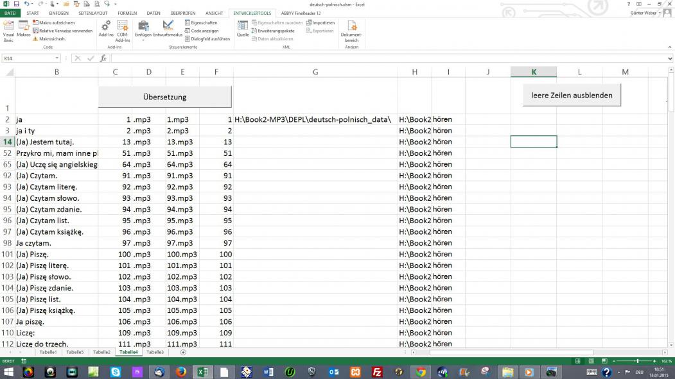Switch to sheet Tabelle2

pyautogui.click(x=101, y=352)
